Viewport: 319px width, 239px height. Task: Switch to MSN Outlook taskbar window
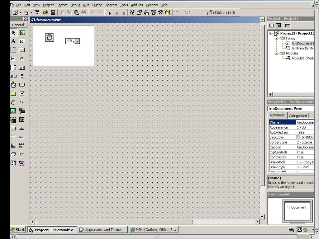click(154, 230)
